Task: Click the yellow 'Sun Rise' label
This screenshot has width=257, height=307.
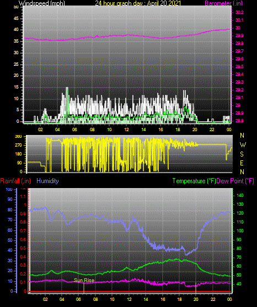Action: 84,280
